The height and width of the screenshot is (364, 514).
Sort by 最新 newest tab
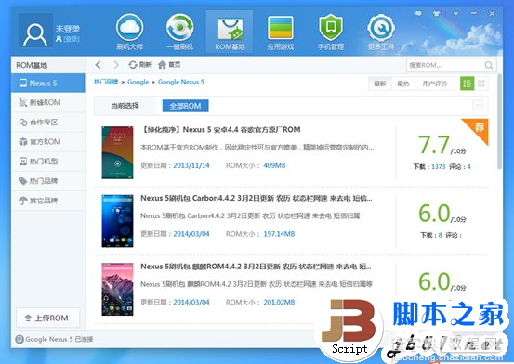point(380,84)
